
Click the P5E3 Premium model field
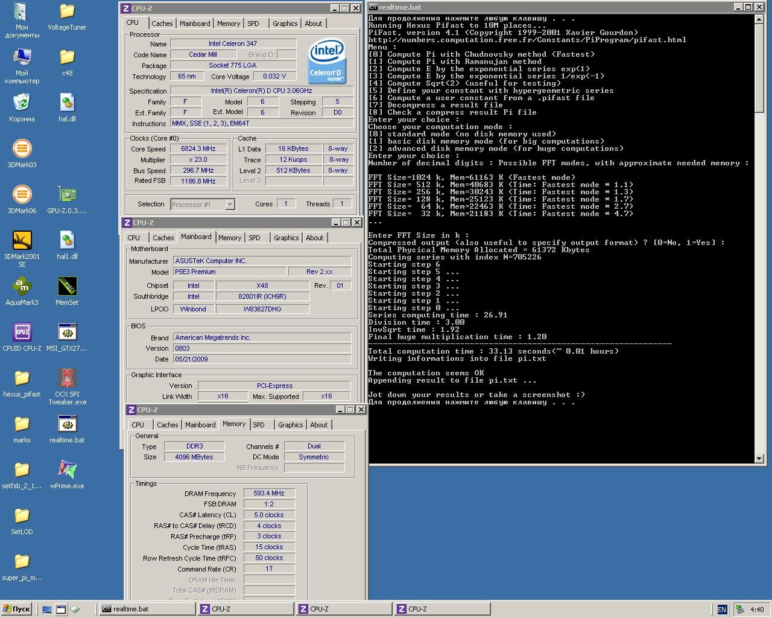[x=229, y=272]
